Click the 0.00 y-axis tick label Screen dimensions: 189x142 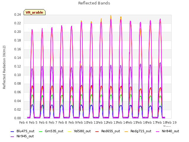[18, 118]
